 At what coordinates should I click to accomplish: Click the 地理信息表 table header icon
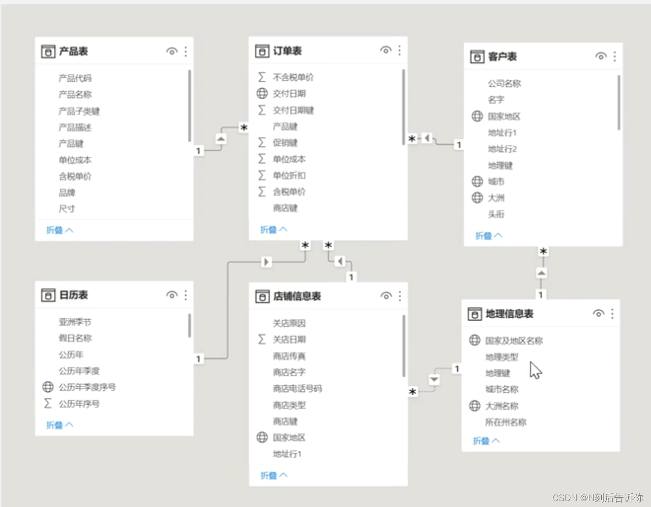pyautogui.click(x=474, y=314)
